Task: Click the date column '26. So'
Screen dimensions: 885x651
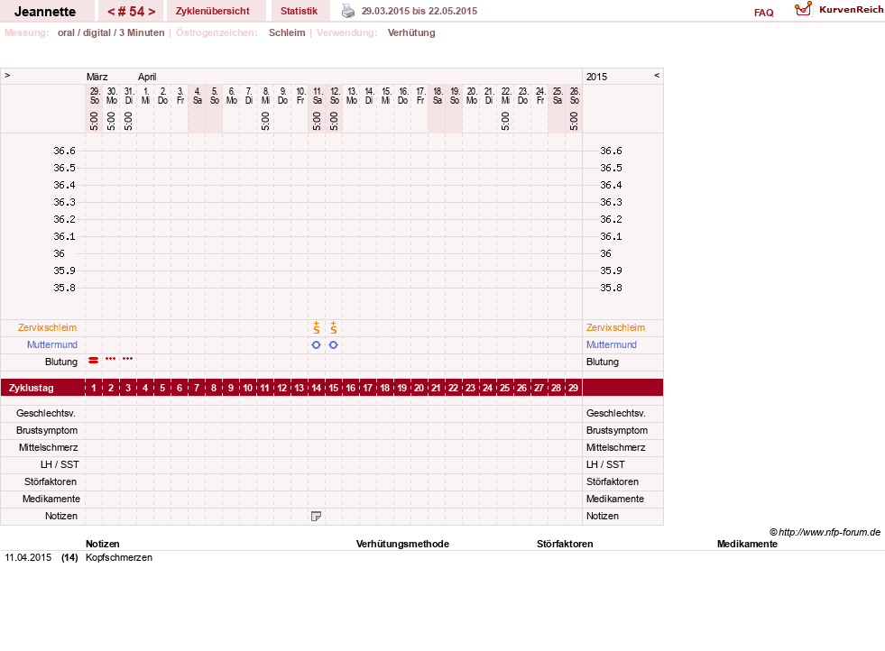Action: point(575,96)
